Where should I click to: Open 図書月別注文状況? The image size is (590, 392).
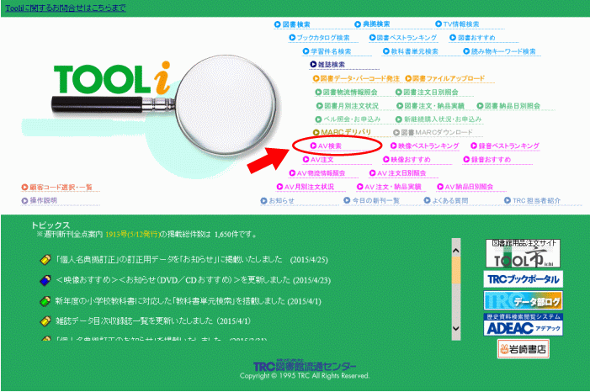pyautogui.click(x=352, y=106)
